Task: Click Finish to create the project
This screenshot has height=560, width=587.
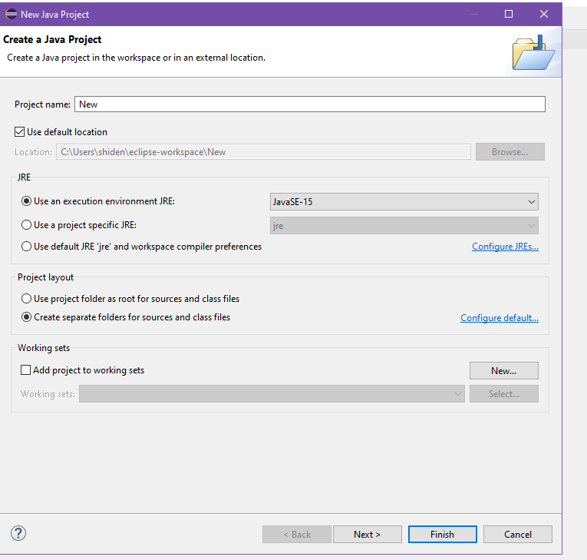Action: [x=443, y=534]
